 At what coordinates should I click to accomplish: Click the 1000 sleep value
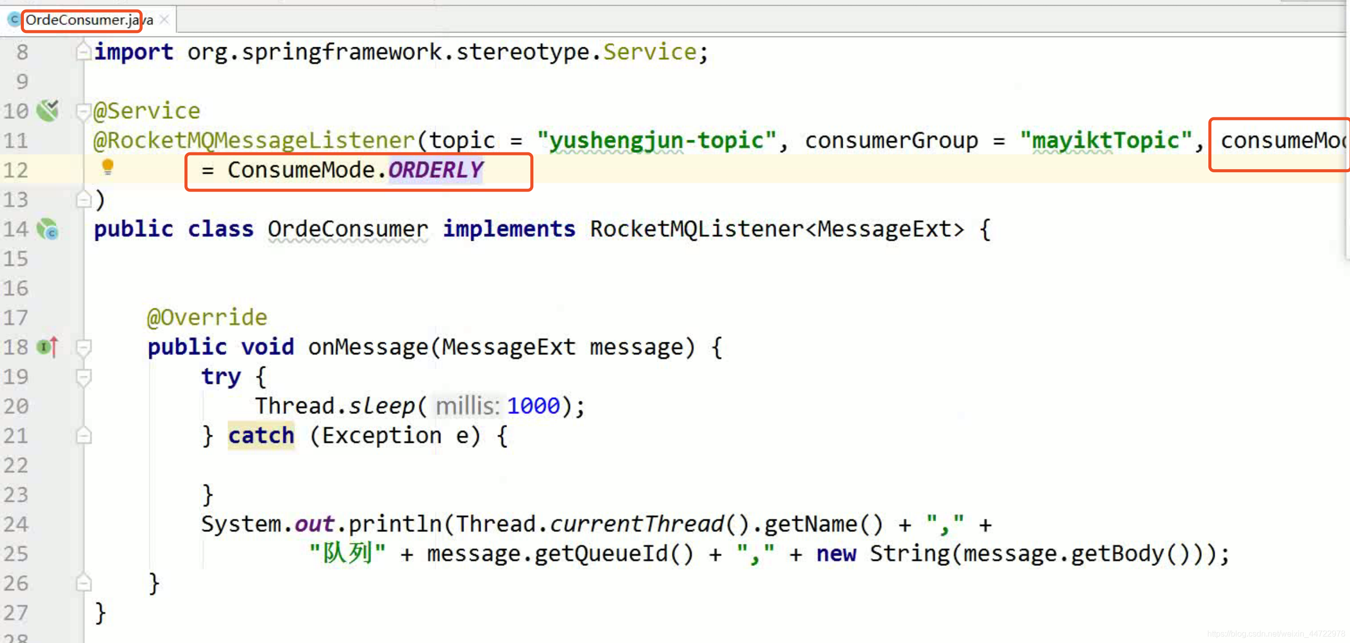click(x=533, y=406)
